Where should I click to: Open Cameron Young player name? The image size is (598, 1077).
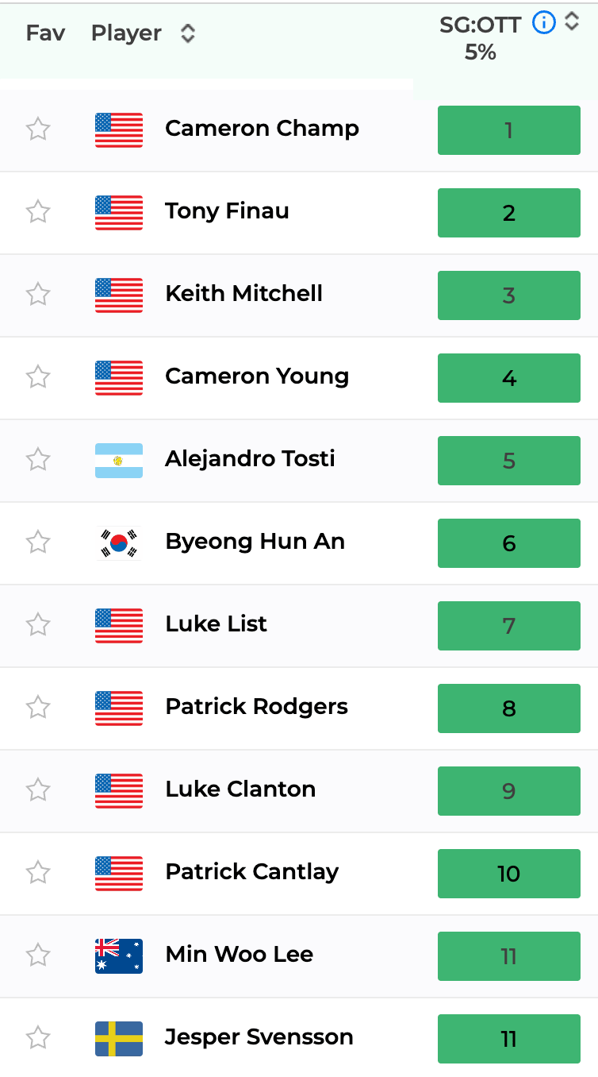coord(257,376)
